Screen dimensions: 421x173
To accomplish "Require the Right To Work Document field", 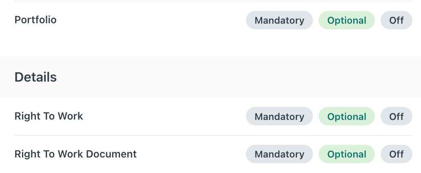I will click(x=279, y=154).
